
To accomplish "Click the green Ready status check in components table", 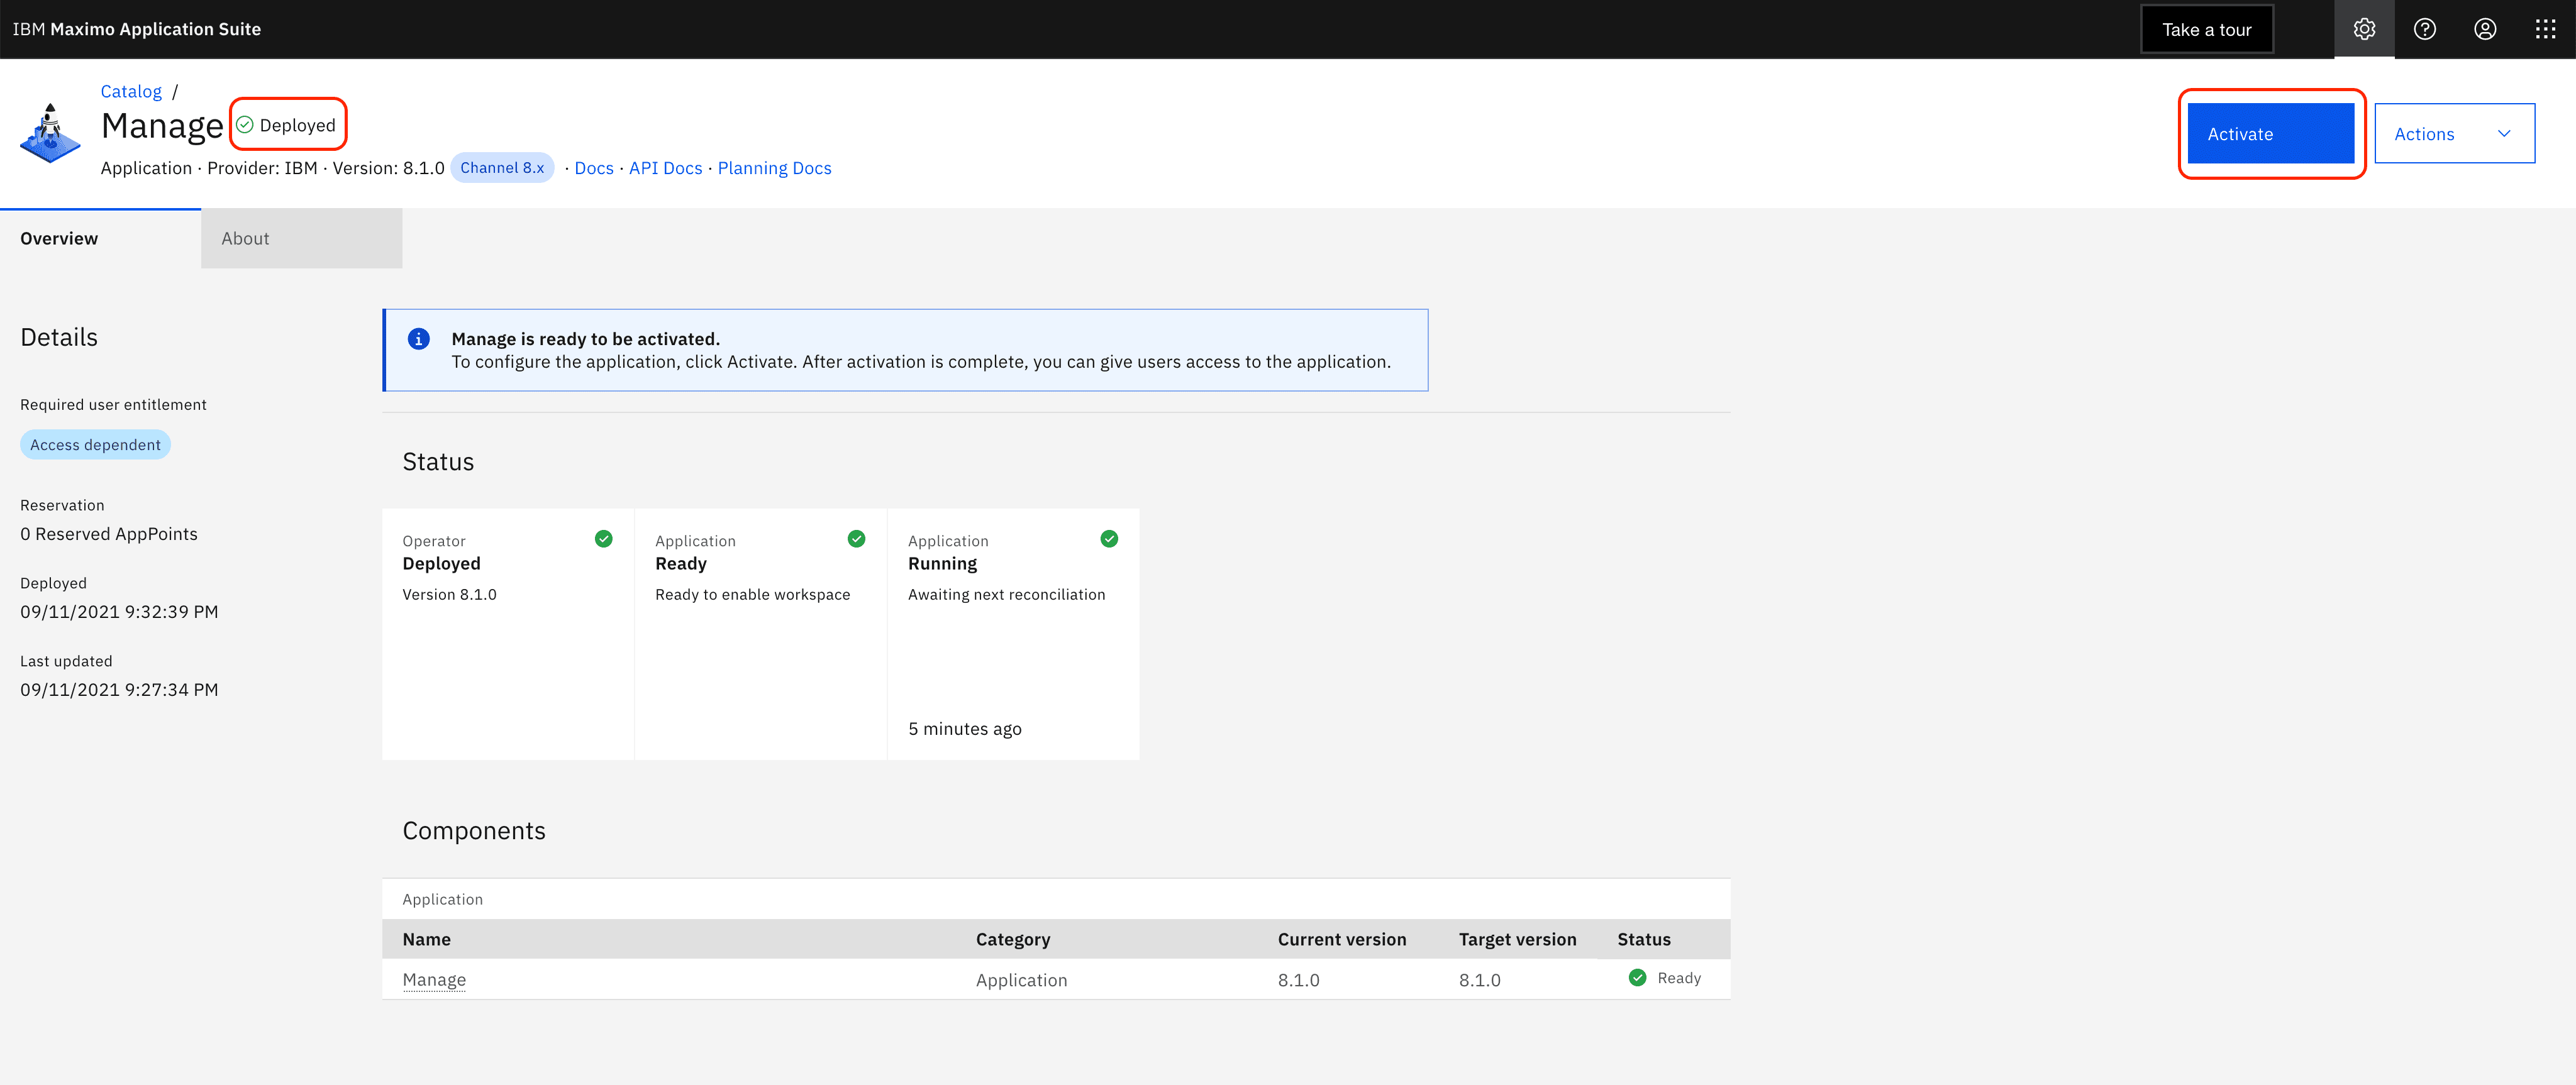I will (1638, 978).
